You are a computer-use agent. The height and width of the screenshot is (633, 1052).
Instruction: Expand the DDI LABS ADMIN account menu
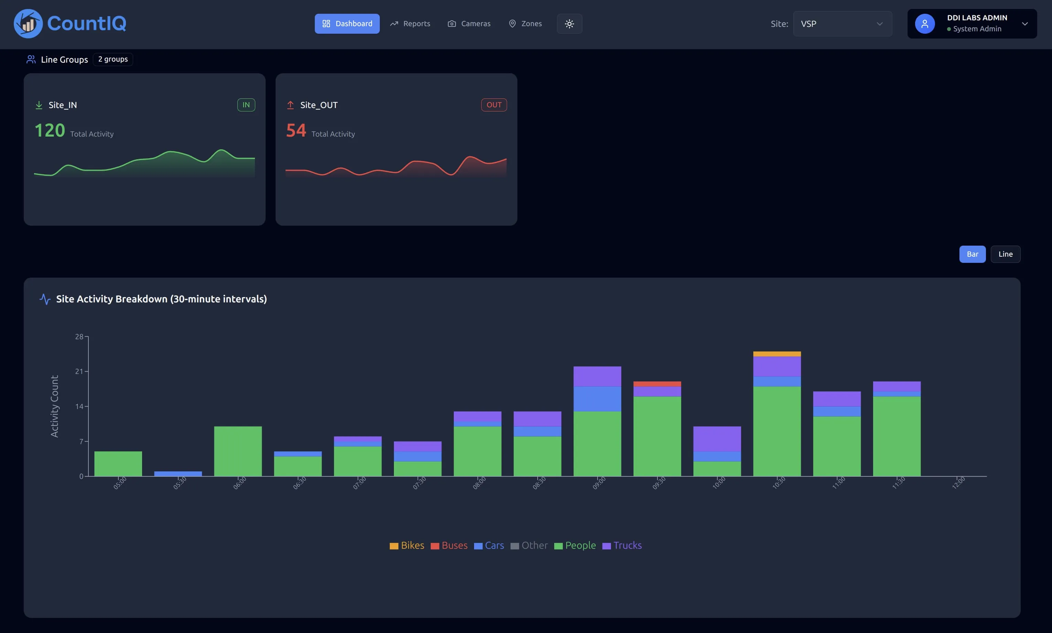[972, 23]
